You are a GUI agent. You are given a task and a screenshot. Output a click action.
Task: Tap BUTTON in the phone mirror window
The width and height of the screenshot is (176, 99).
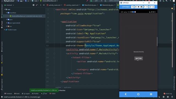click(x=139, y=58)
